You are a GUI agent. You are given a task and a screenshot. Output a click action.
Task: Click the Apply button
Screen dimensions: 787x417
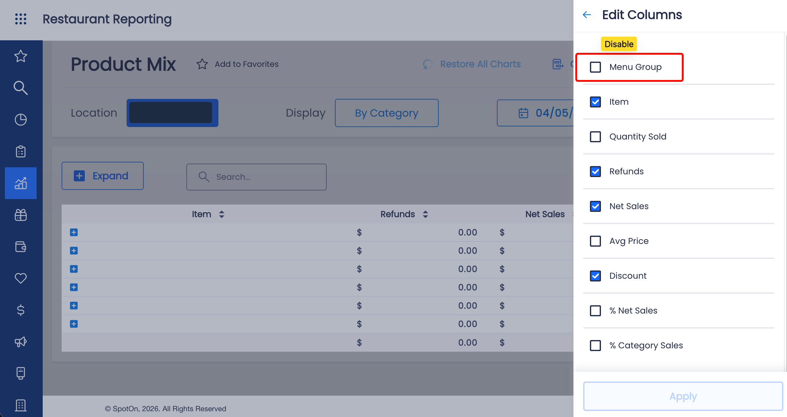click(683, 396)
